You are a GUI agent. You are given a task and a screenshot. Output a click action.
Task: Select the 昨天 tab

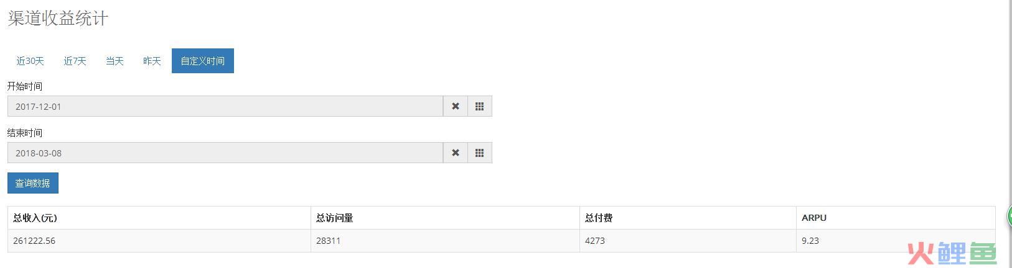click(x=152, y=61)
